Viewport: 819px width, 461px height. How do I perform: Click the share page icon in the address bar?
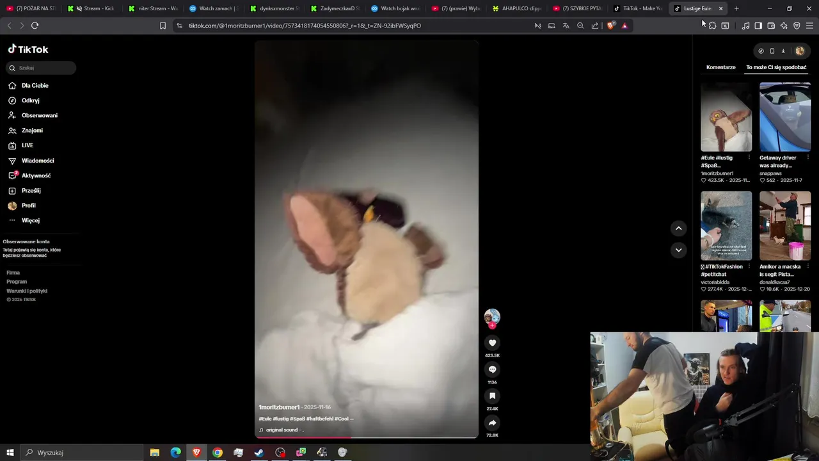pyautogui.click(x=595, y=26)
